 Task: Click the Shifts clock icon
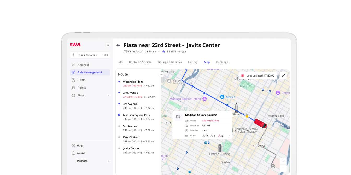(x=73, y=80)
